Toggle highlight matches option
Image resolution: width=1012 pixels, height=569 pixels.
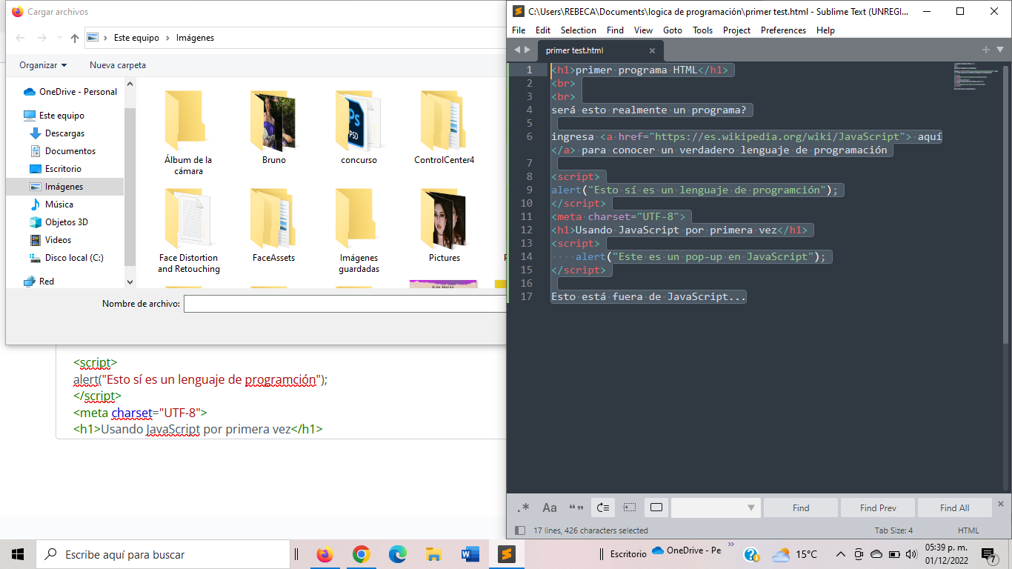656,508
